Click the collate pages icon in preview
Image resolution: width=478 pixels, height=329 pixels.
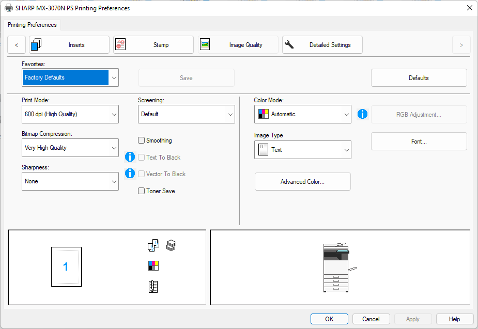tap(153, 246)
